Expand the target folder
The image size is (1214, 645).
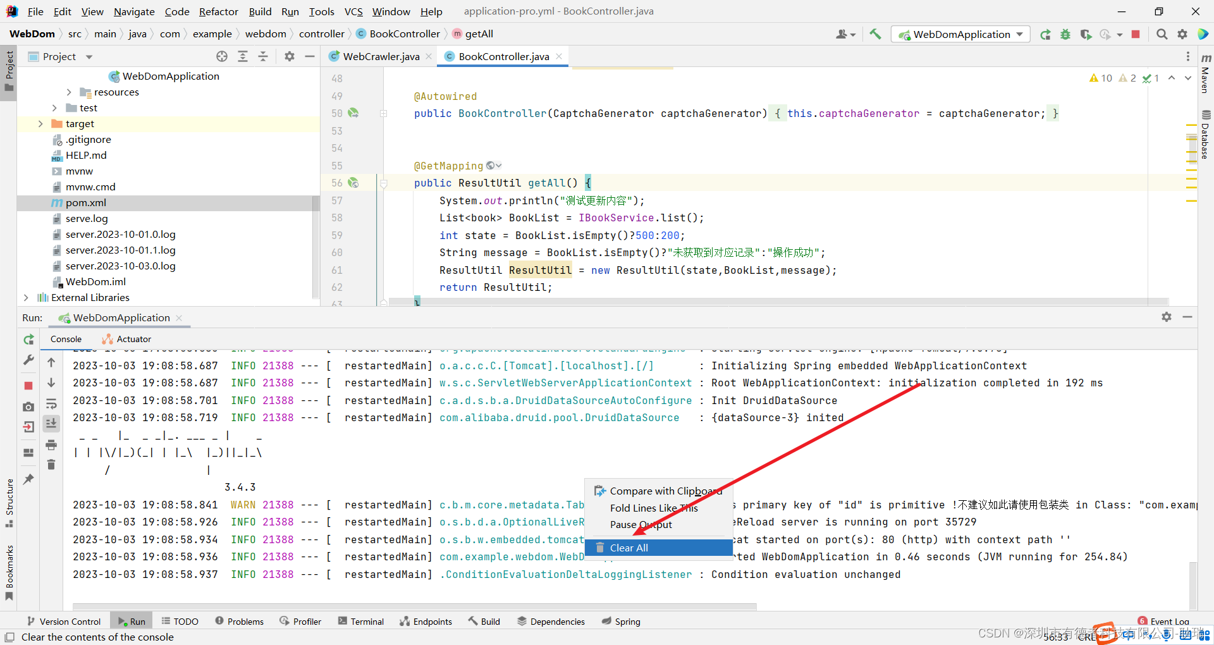[40, 124]
